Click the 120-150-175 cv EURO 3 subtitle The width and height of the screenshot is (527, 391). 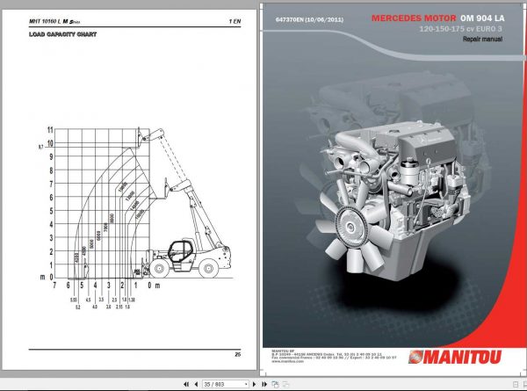point(460,29)
